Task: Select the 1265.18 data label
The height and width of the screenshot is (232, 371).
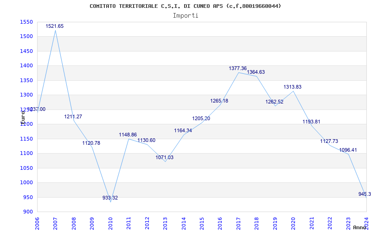Action: (219, 101)
